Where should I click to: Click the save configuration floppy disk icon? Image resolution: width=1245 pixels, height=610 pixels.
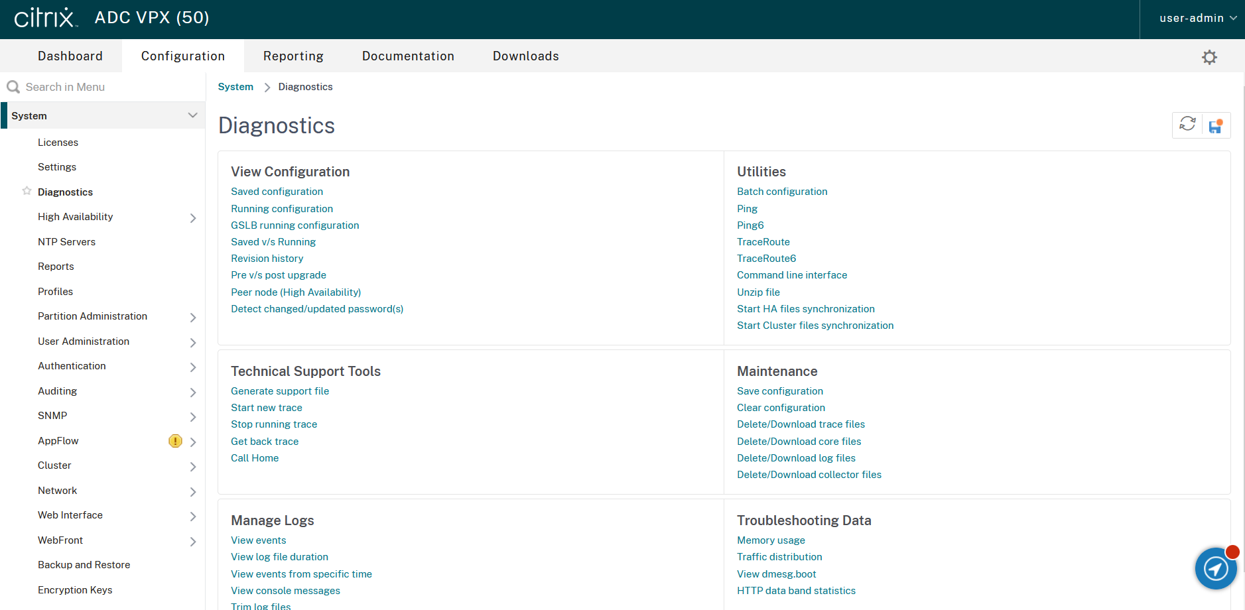(x=1215, y=126)
